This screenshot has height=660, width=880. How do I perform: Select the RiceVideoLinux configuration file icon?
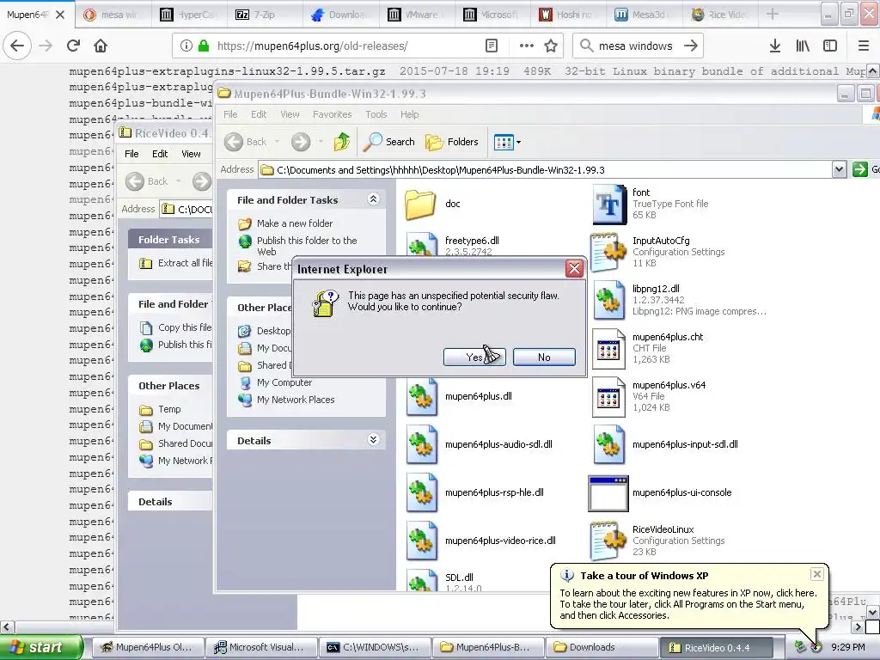point(609,541)
